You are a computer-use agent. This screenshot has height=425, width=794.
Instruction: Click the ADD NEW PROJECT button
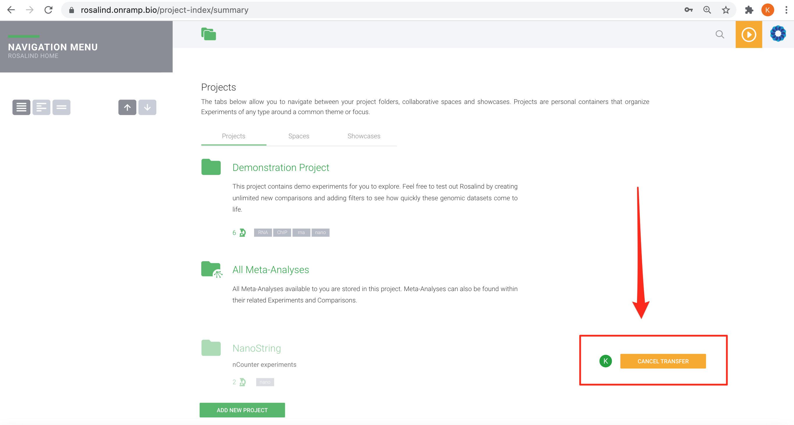[242, 410]
